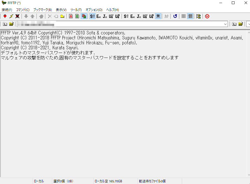Click the 選択0個 (0B) status text

[63, 181]
